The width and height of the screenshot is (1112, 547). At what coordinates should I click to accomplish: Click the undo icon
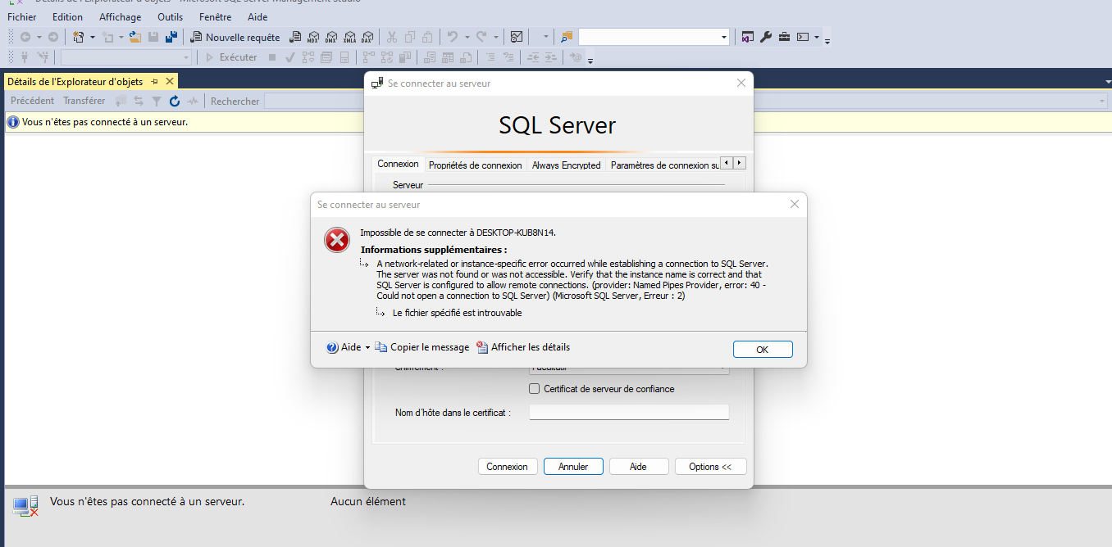[x=453, y=37]
